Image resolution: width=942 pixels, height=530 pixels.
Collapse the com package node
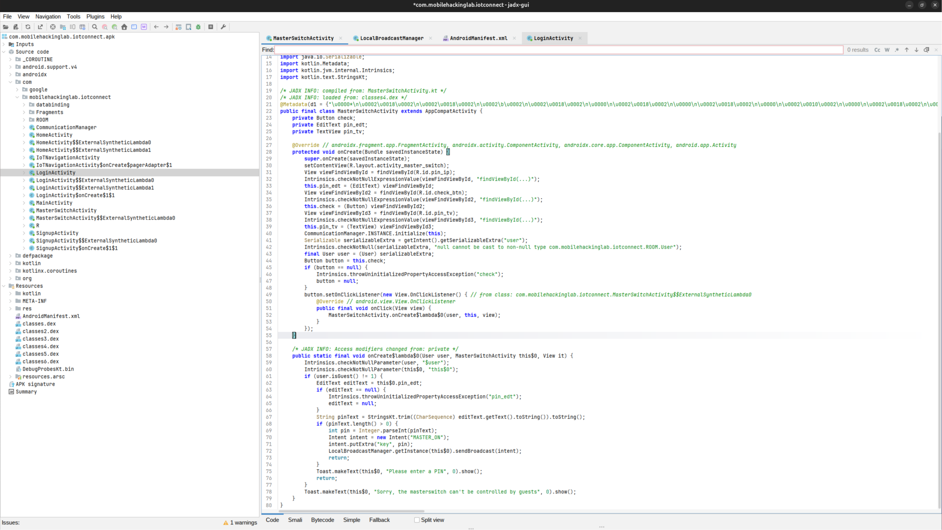(x=11, y=82)
